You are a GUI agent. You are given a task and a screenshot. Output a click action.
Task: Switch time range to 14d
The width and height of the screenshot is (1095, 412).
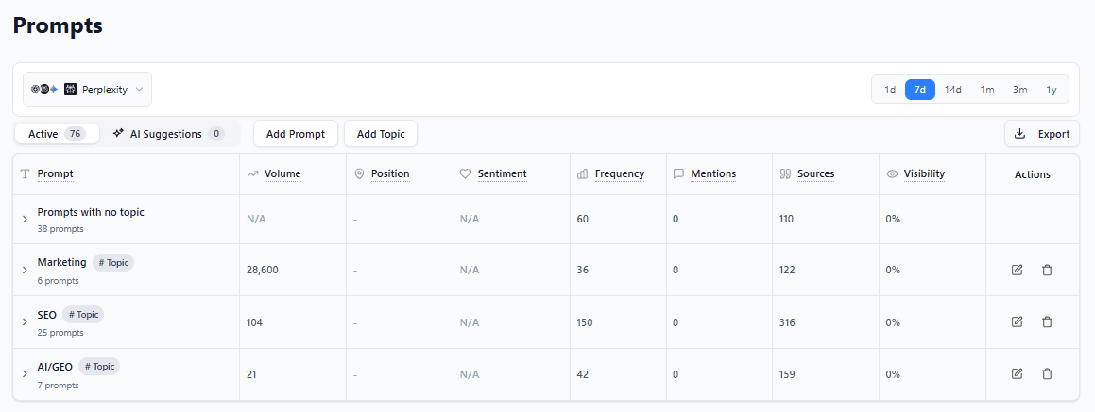(952, 90)
